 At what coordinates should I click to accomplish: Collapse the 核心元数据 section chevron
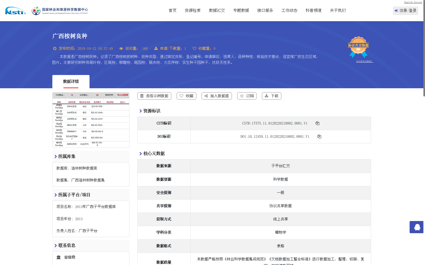coord(141,154)
